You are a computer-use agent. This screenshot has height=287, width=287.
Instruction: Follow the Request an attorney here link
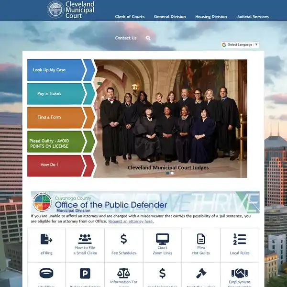[x=131, y=221]
